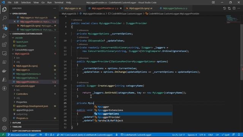This screenshot has width=243, height=137.
Task: Collapse the MyLoggerLib folder
Action: click(x=34, y=54)
